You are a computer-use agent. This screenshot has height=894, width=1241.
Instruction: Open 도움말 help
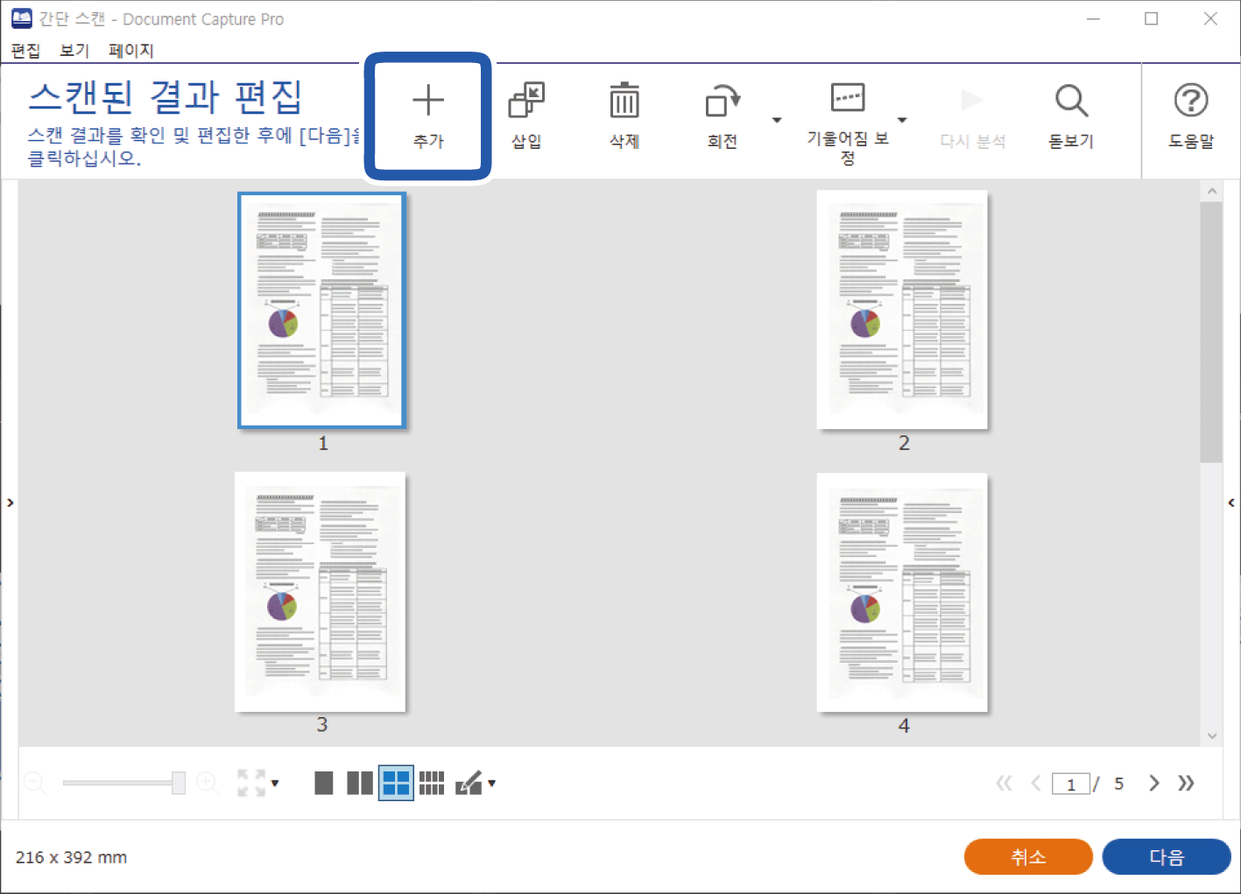[1190, 102]
